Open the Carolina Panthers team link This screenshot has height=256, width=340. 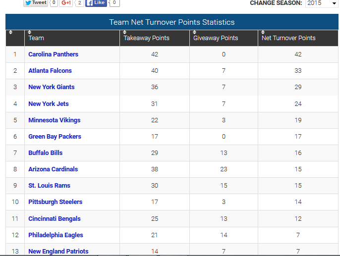pos(54,54)
